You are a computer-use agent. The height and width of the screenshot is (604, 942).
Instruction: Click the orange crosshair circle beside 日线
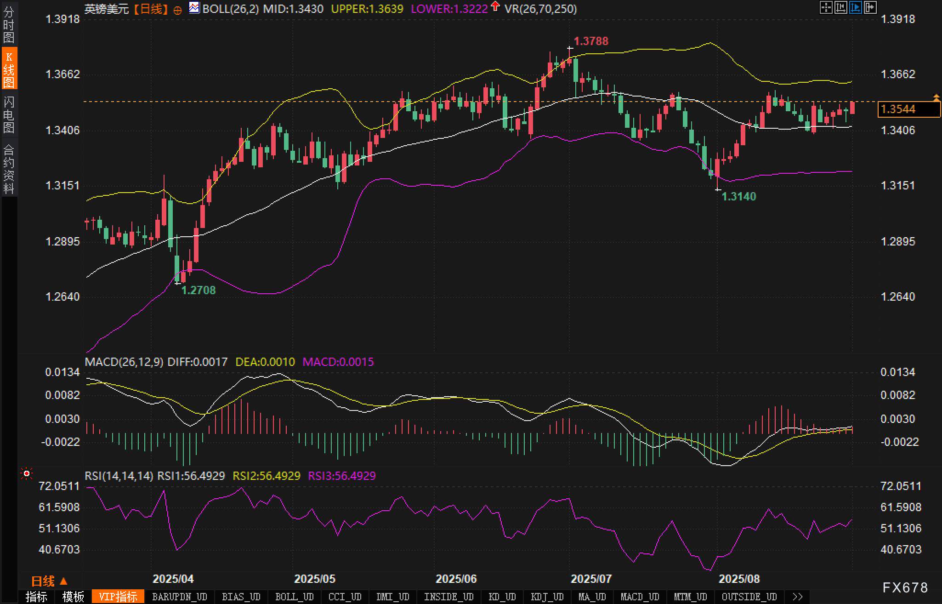[177, 10]
